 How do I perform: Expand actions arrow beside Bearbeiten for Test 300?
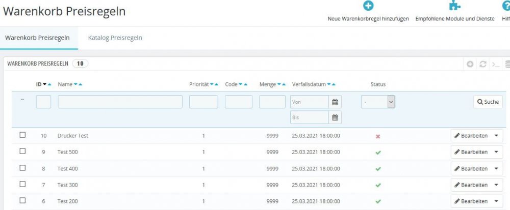click(x=496, y=185)
